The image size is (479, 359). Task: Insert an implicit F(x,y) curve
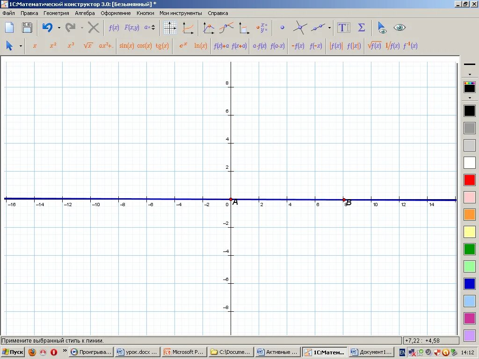tap(131, 28)
